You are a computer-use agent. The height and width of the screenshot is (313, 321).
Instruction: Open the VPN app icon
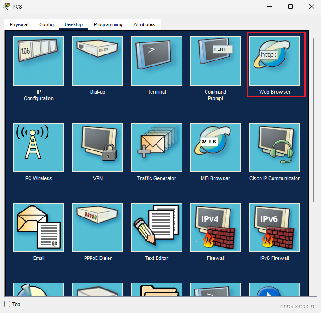click(97, 147)
